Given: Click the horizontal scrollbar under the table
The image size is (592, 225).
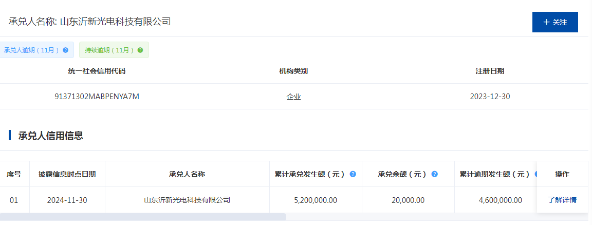Looking at the screenshot, I should [x=143, y=217].
